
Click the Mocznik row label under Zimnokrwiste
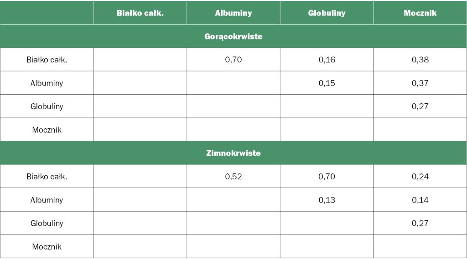[47, 247]
